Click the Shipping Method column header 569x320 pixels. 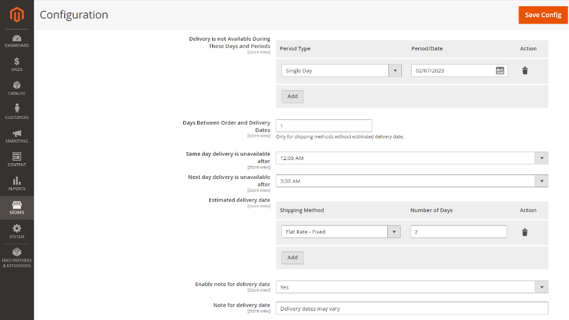click(302, 210)
